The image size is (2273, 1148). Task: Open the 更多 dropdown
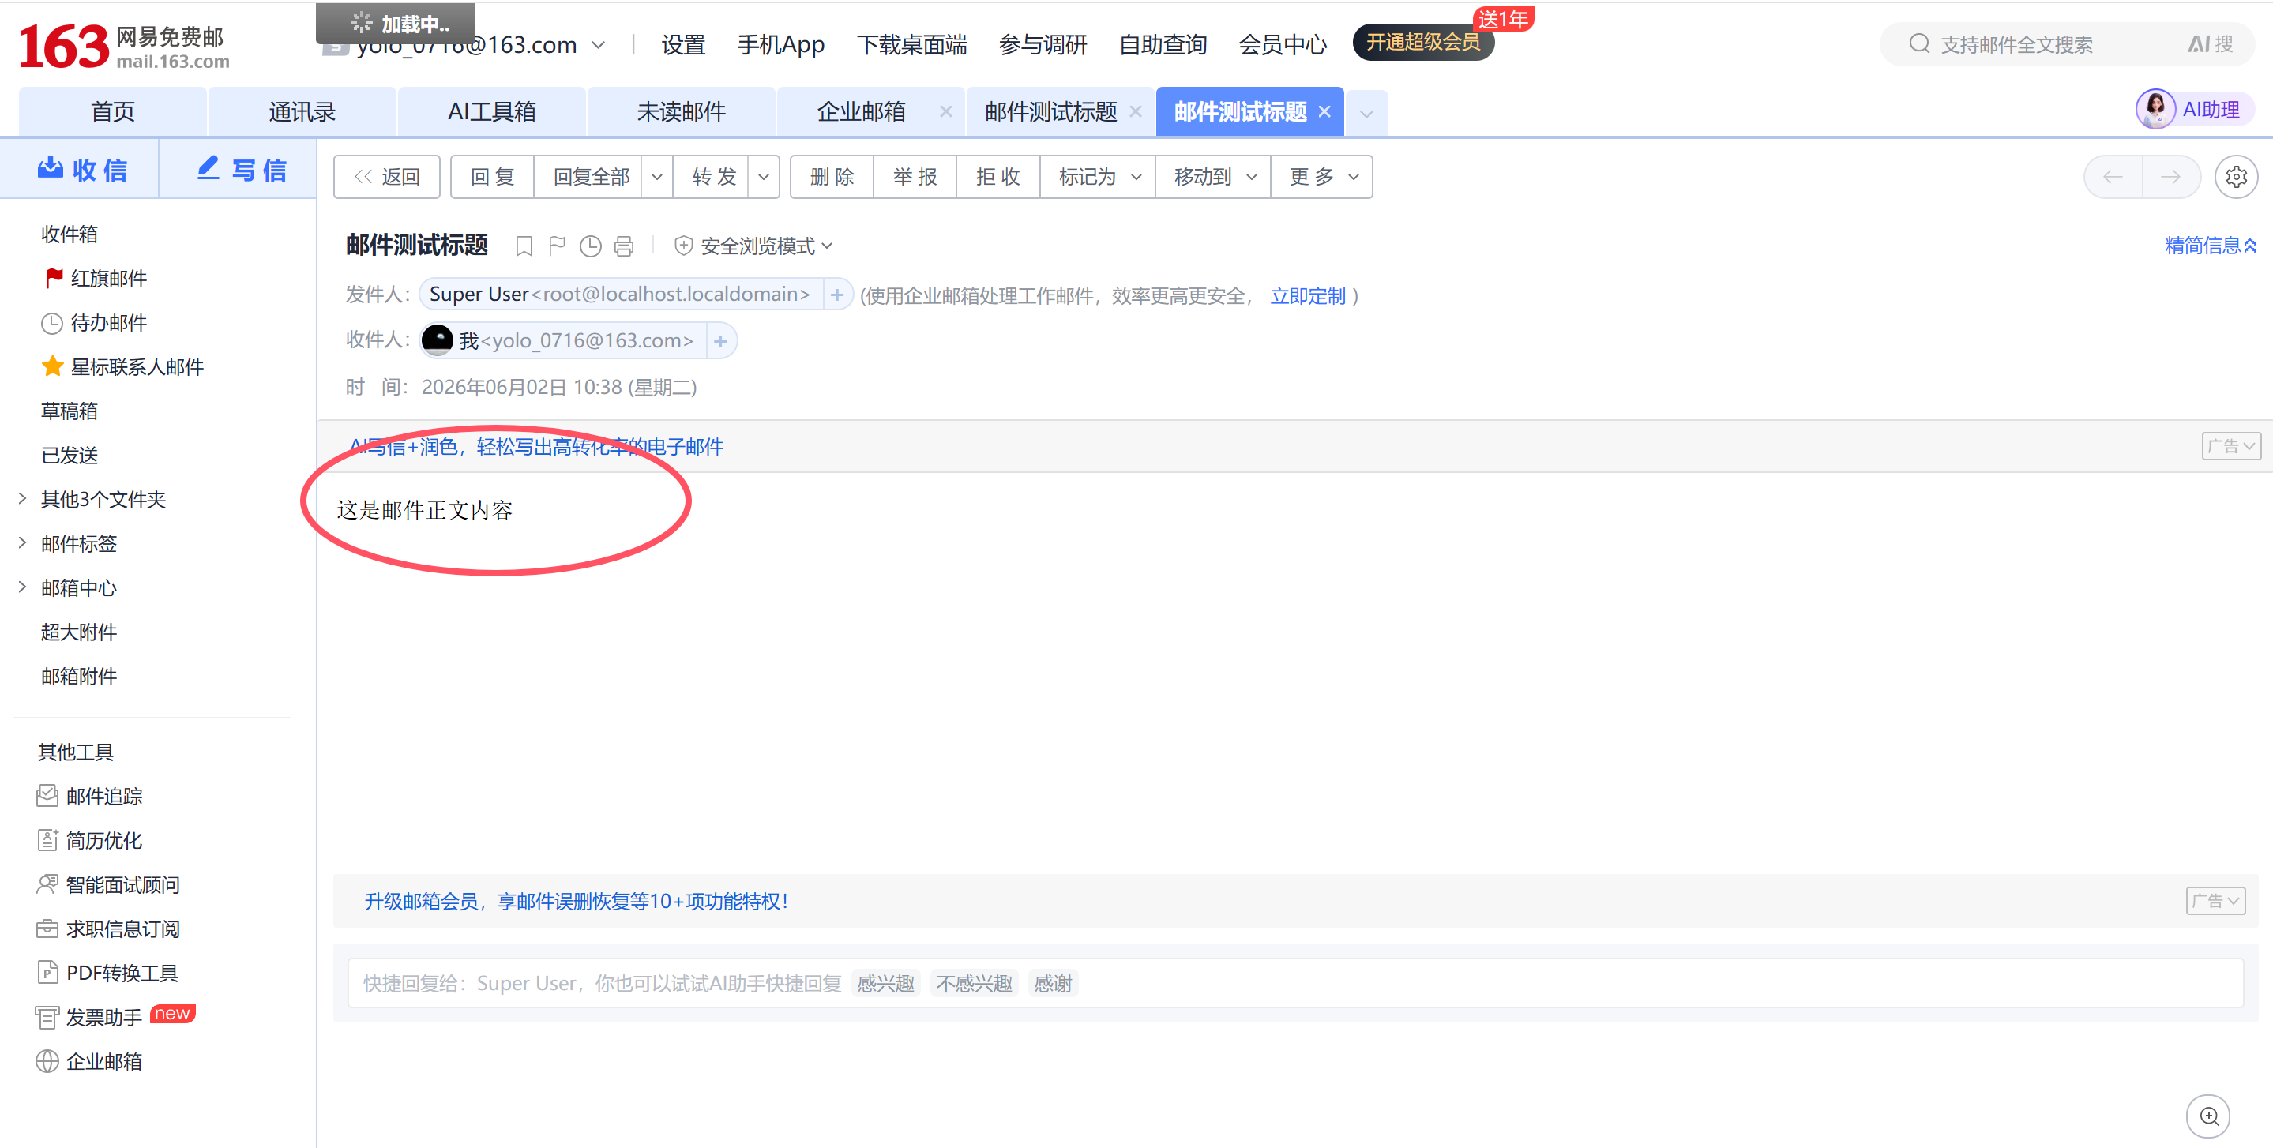pyautogui.click(x=1322, y=177)
